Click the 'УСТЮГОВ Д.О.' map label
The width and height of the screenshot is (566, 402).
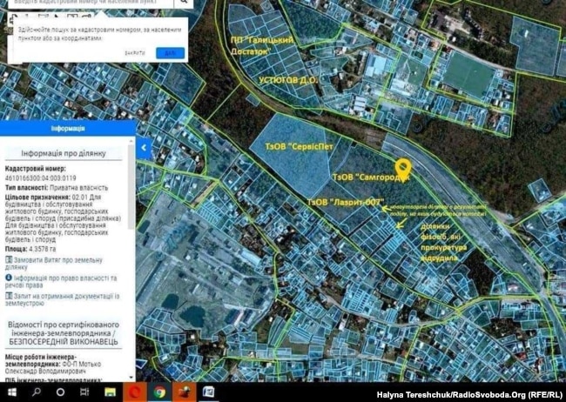[289, 80]
